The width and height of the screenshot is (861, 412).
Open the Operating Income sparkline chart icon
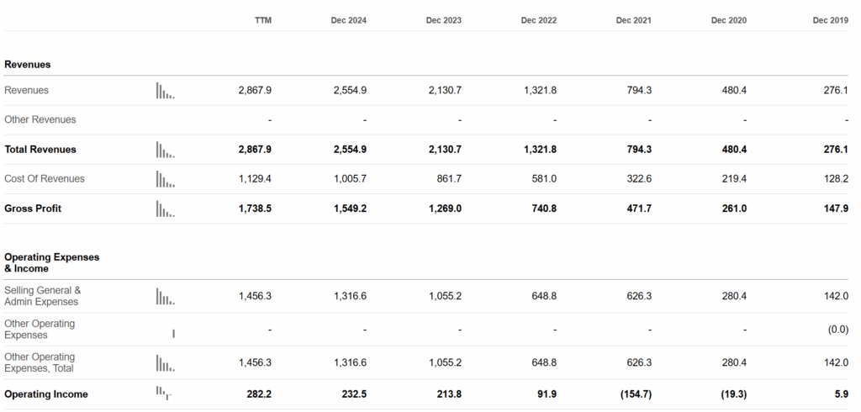(164, 393)
